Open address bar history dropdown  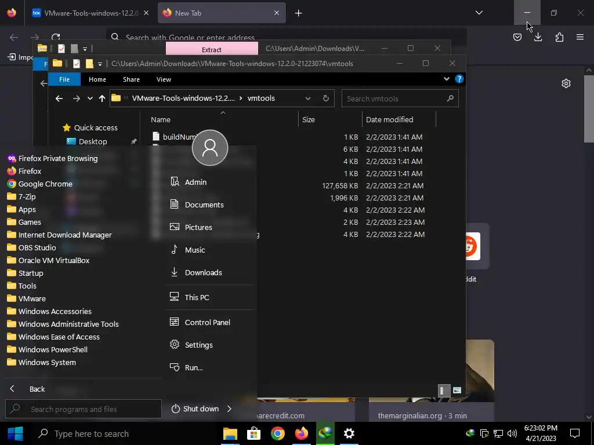click(308, 99)
